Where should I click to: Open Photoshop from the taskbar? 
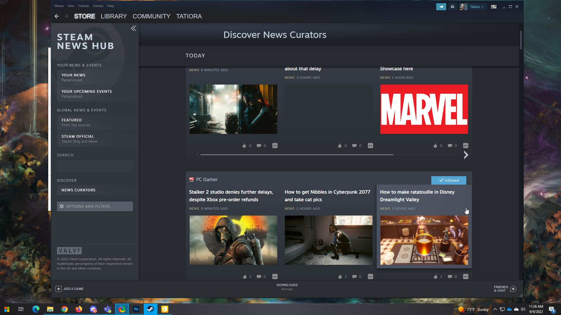136,309
